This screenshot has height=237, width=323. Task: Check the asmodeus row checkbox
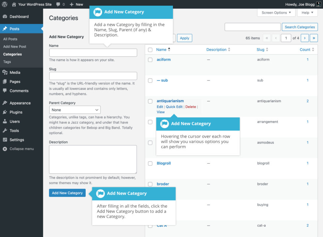[x=150, y=143]
